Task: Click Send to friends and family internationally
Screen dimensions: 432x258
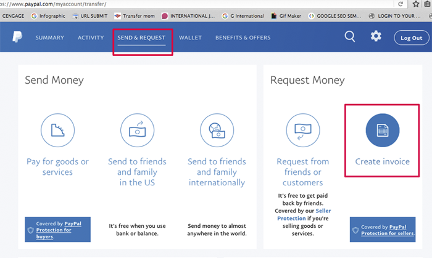Action: [x=217, y=172]
